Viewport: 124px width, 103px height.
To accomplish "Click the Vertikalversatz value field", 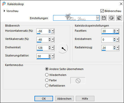I will 43,40.
